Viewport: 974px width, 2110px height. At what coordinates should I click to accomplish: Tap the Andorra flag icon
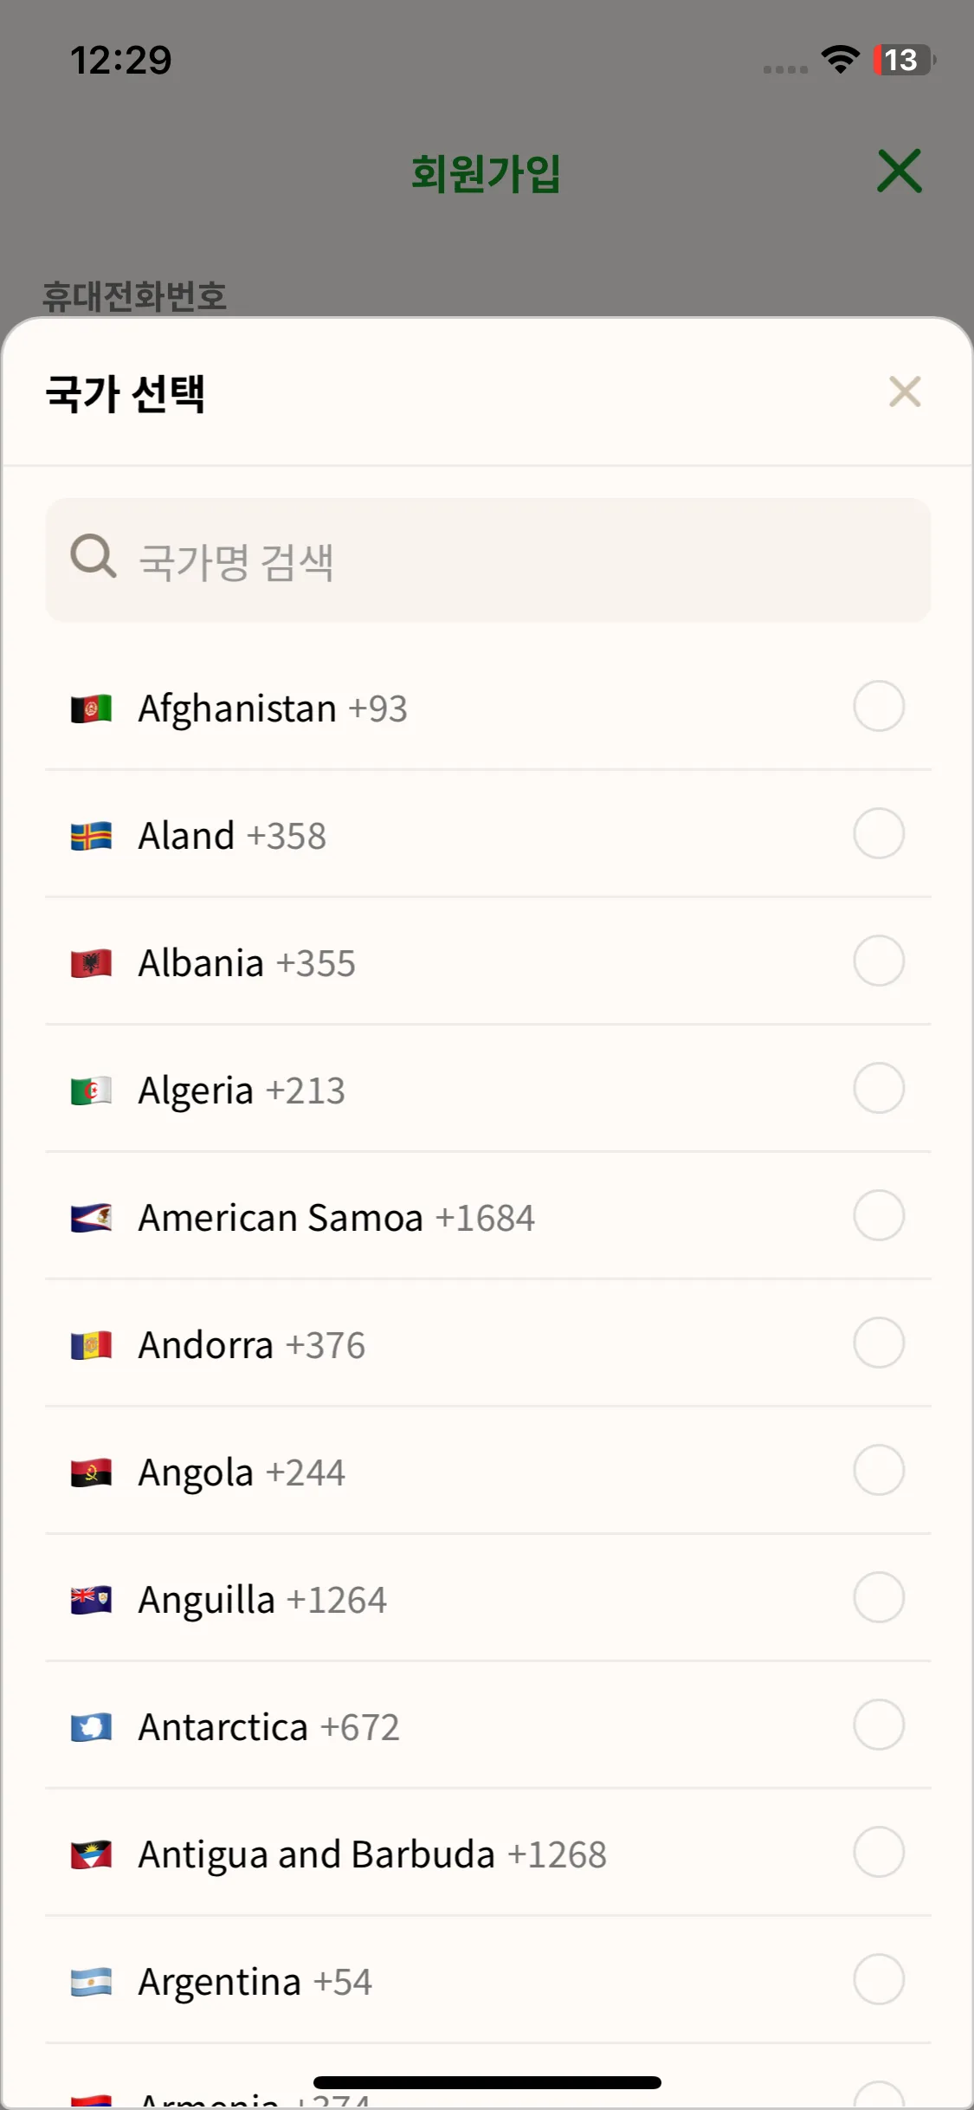pyautogui.click(x=91, y=1345)
